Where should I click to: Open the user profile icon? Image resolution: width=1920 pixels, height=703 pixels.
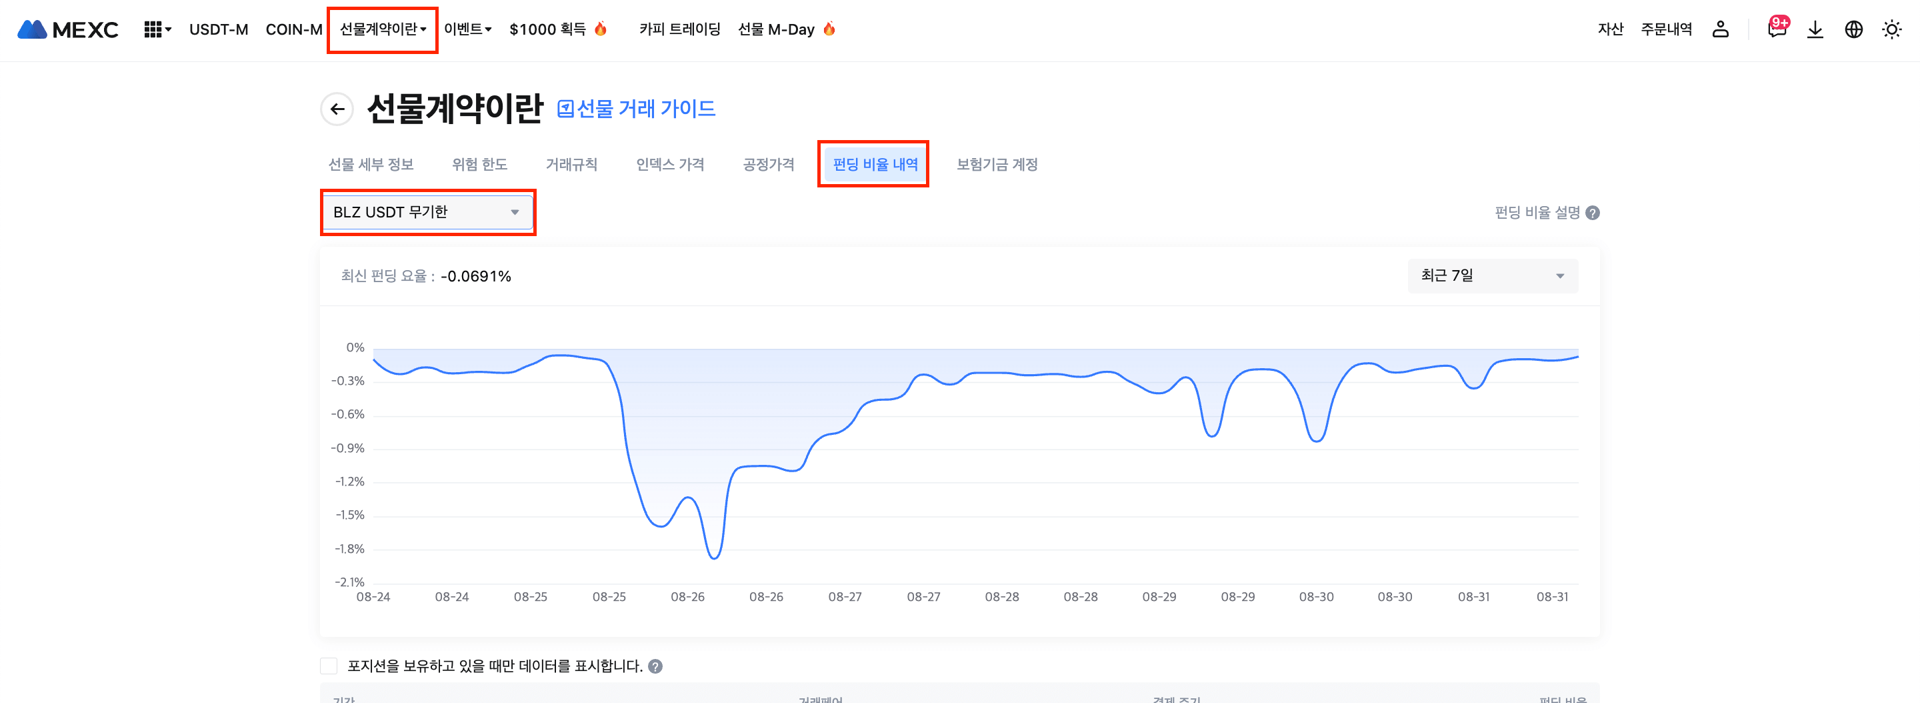[1720, 30]
